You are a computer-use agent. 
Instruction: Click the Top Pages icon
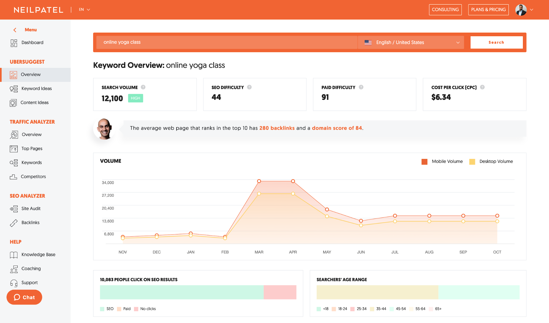14,149
